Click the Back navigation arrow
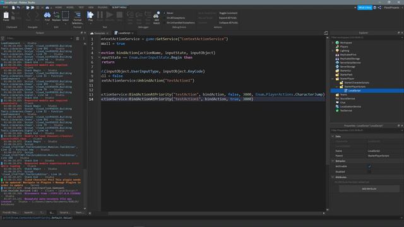The height and width of the screenshot is (227, 404). 28,16
